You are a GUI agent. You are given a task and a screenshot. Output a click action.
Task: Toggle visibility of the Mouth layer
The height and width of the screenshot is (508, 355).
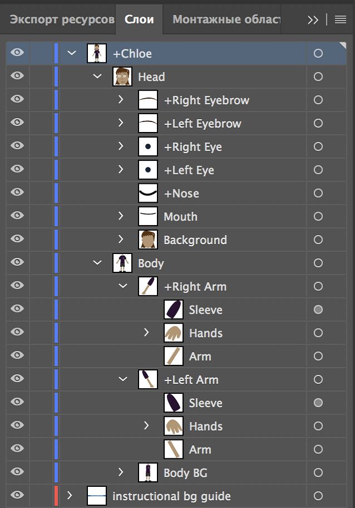pos(18,216)
